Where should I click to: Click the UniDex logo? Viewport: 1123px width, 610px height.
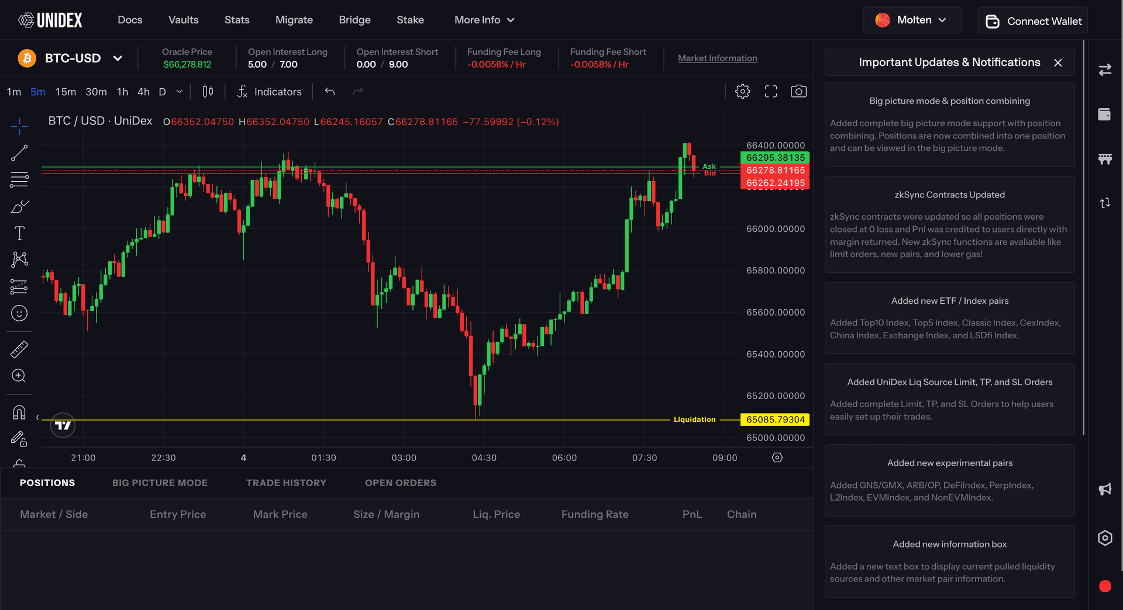(x=50, y=20)
